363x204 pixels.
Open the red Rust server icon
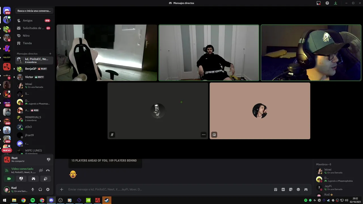click(x=7, y=67)
